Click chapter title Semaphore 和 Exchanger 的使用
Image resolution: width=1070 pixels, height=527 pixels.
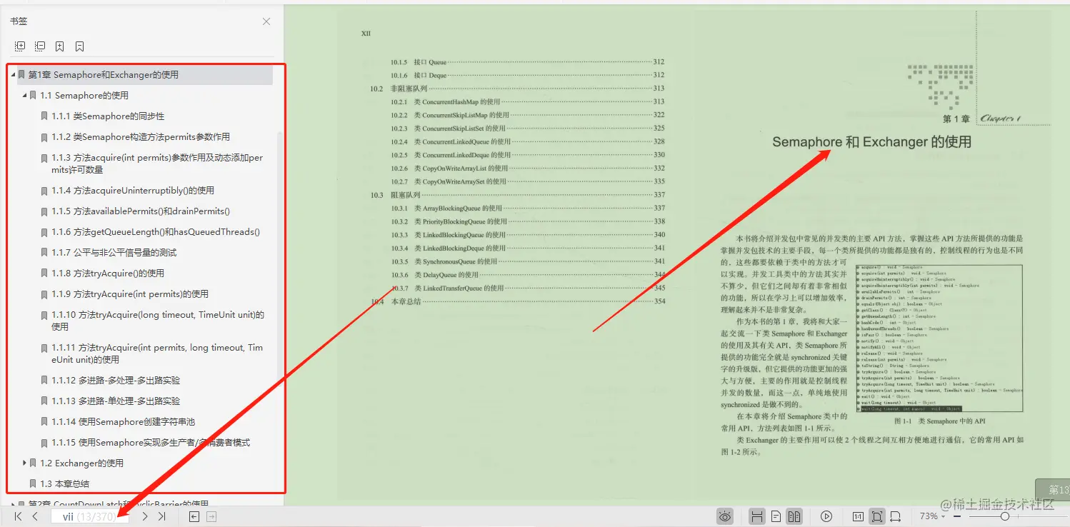click(871, 142)
